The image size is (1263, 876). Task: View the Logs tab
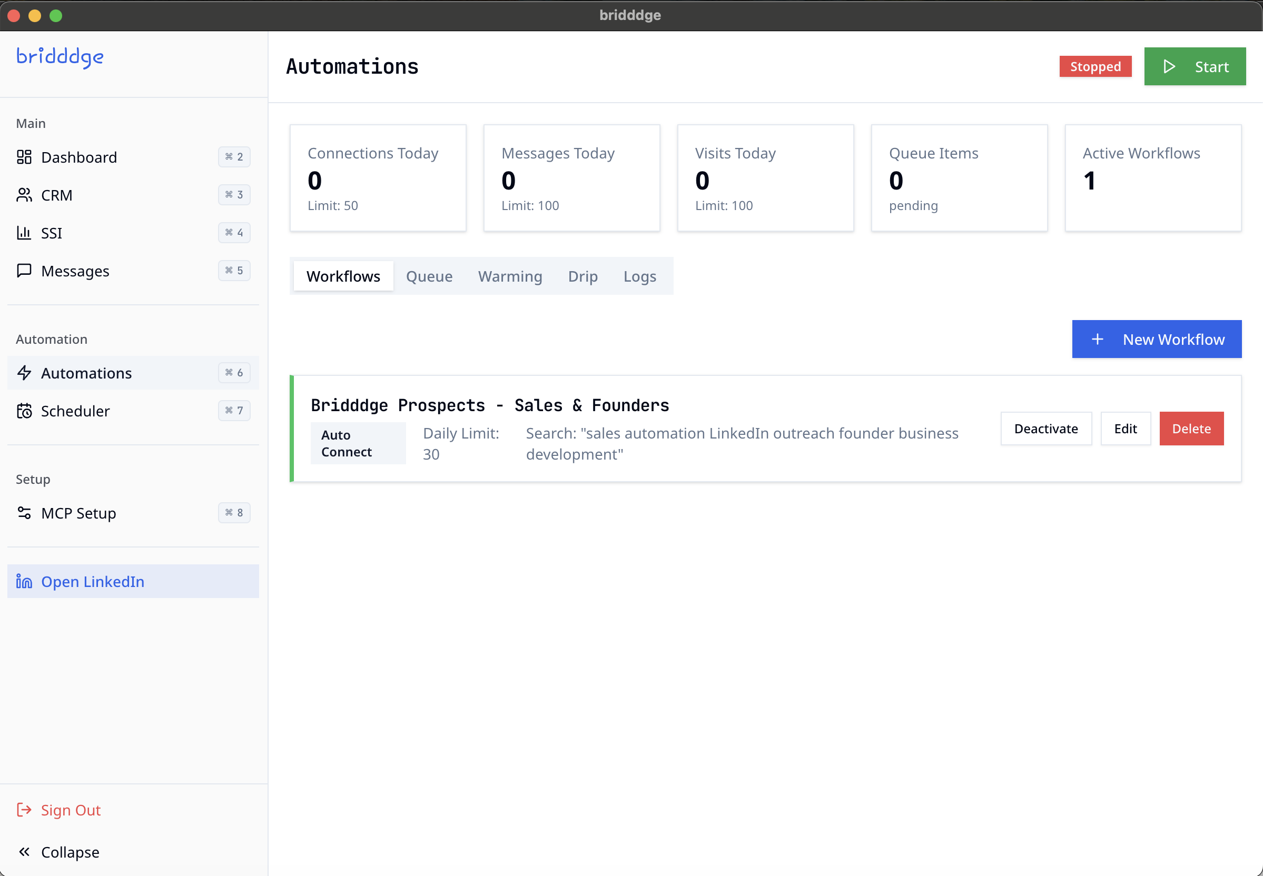[639, 276]
